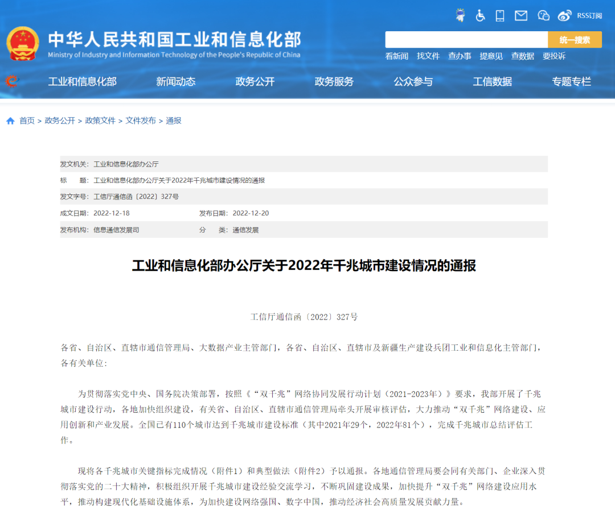Select 提意见 search category
Image resolution: width=615 pixels, height=515 pixels.
pyautogui.click(x=491, y=56)
